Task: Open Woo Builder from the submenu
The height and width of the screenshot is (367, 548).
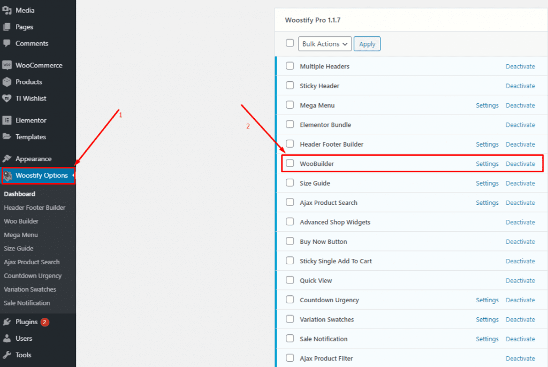Action: tap(21, 221)
